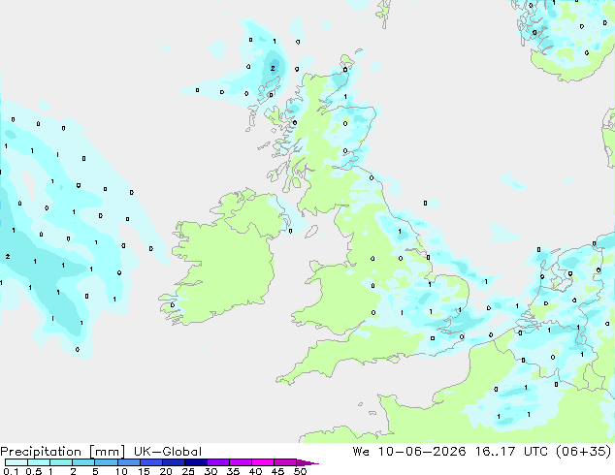Click the date '10-06-2026' in the footer

(422, 452)
